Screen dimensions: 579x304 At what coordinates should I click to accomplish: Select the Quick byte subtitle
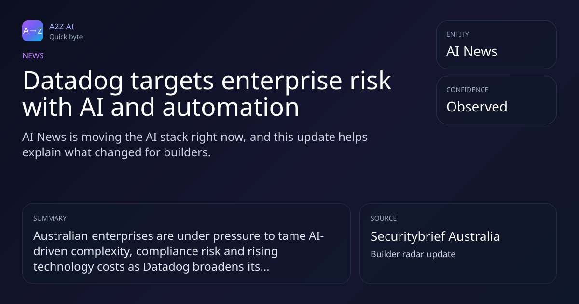(66, 37)
